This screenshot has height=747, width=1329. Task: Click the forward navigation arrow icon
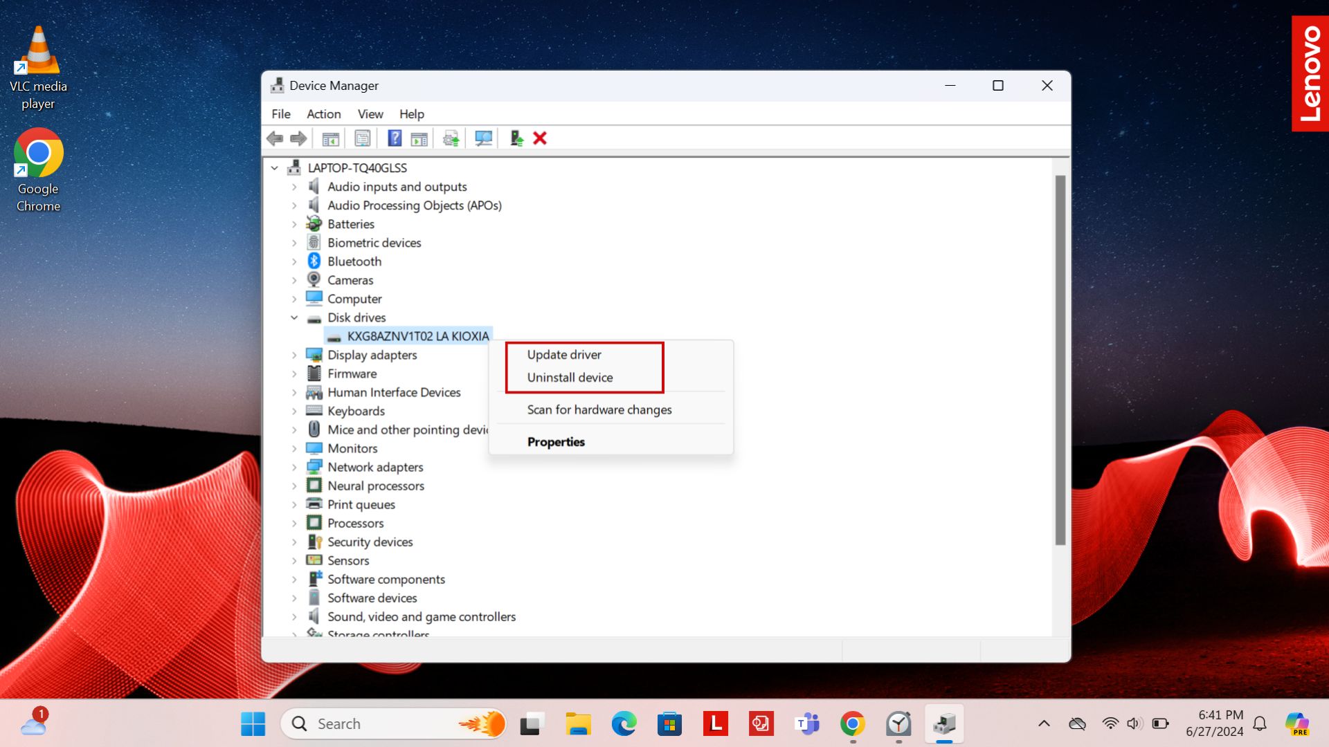click(298, 138)
